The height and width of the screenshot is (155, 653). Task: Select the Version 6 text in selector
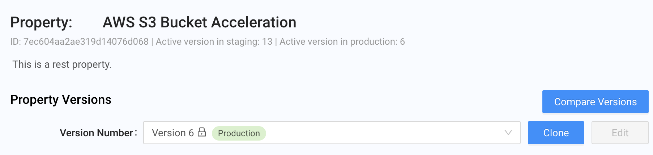click(173, 133)
